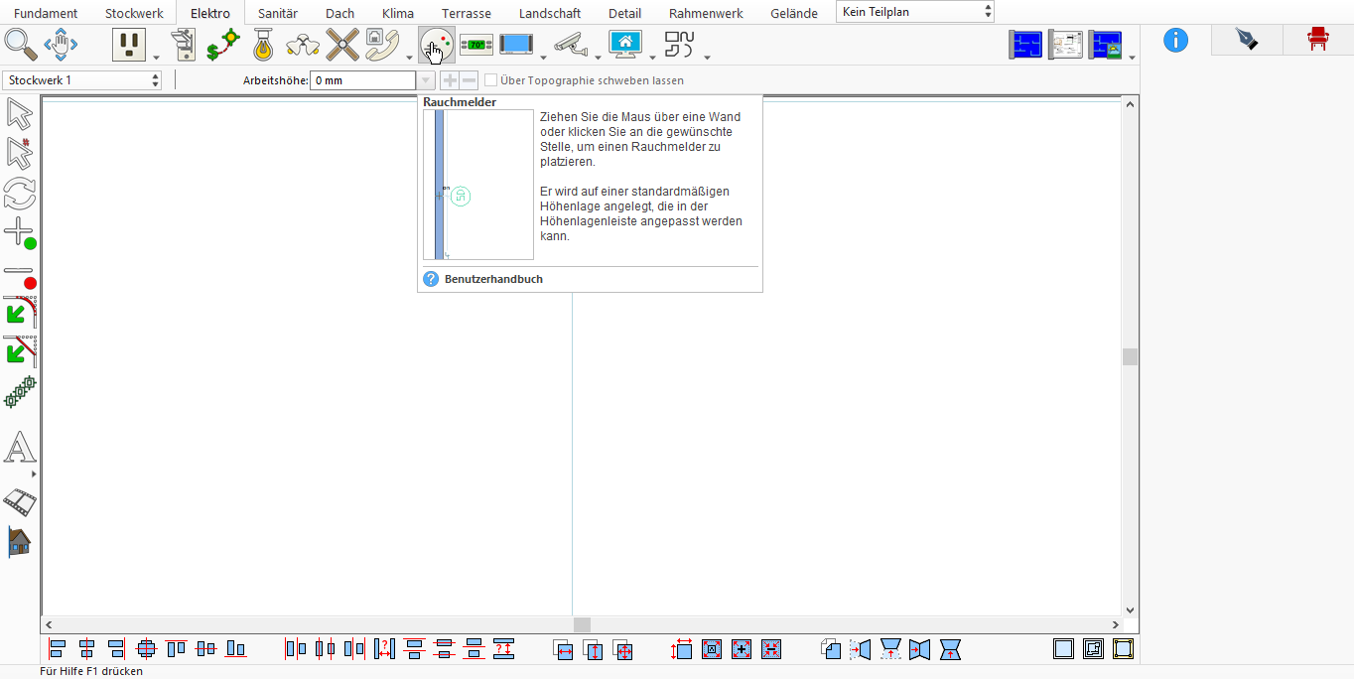Select the ceiling light fixture tool
1354x679 pixels.
[x=262, y=44]
